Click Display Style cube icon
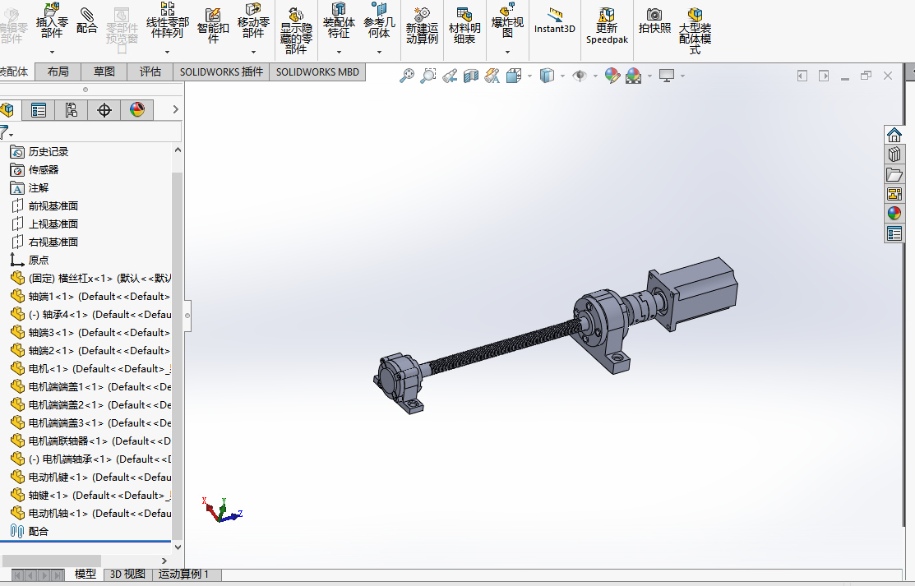915x586 pixels. pyautogui.click(x=547, y=76)
